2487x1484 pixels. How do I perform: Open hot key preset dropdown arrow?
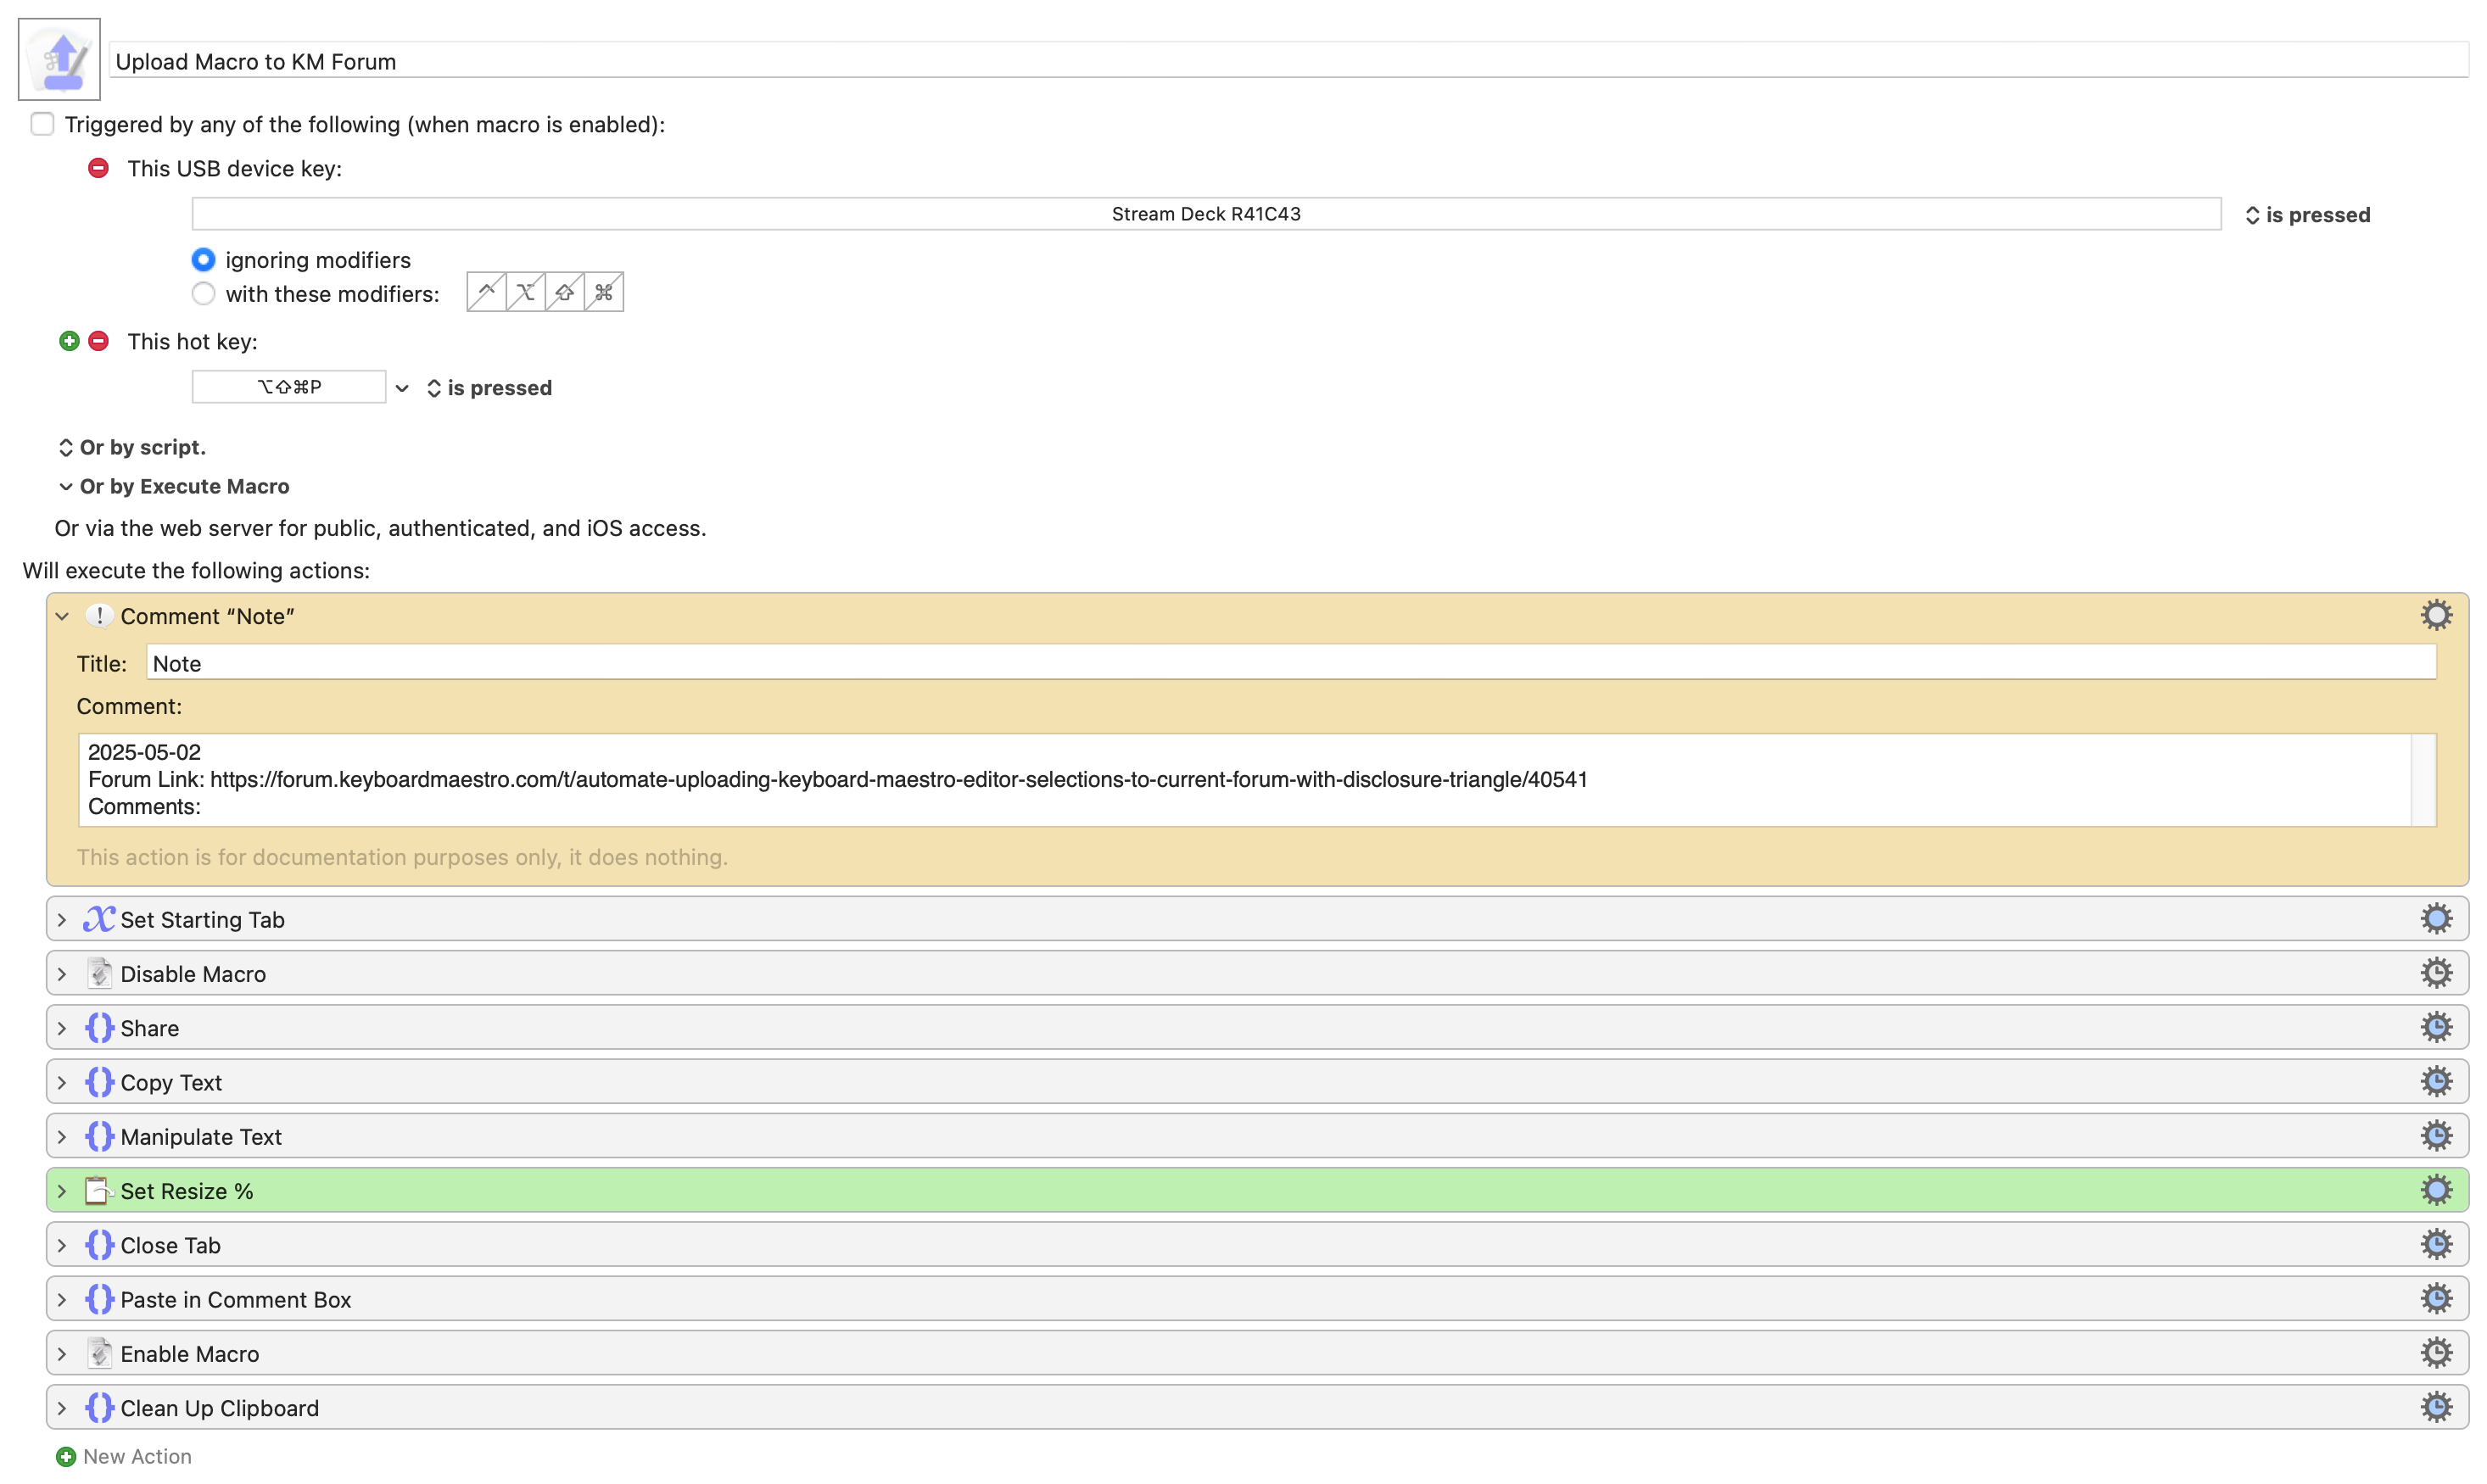tap(402, 388)
